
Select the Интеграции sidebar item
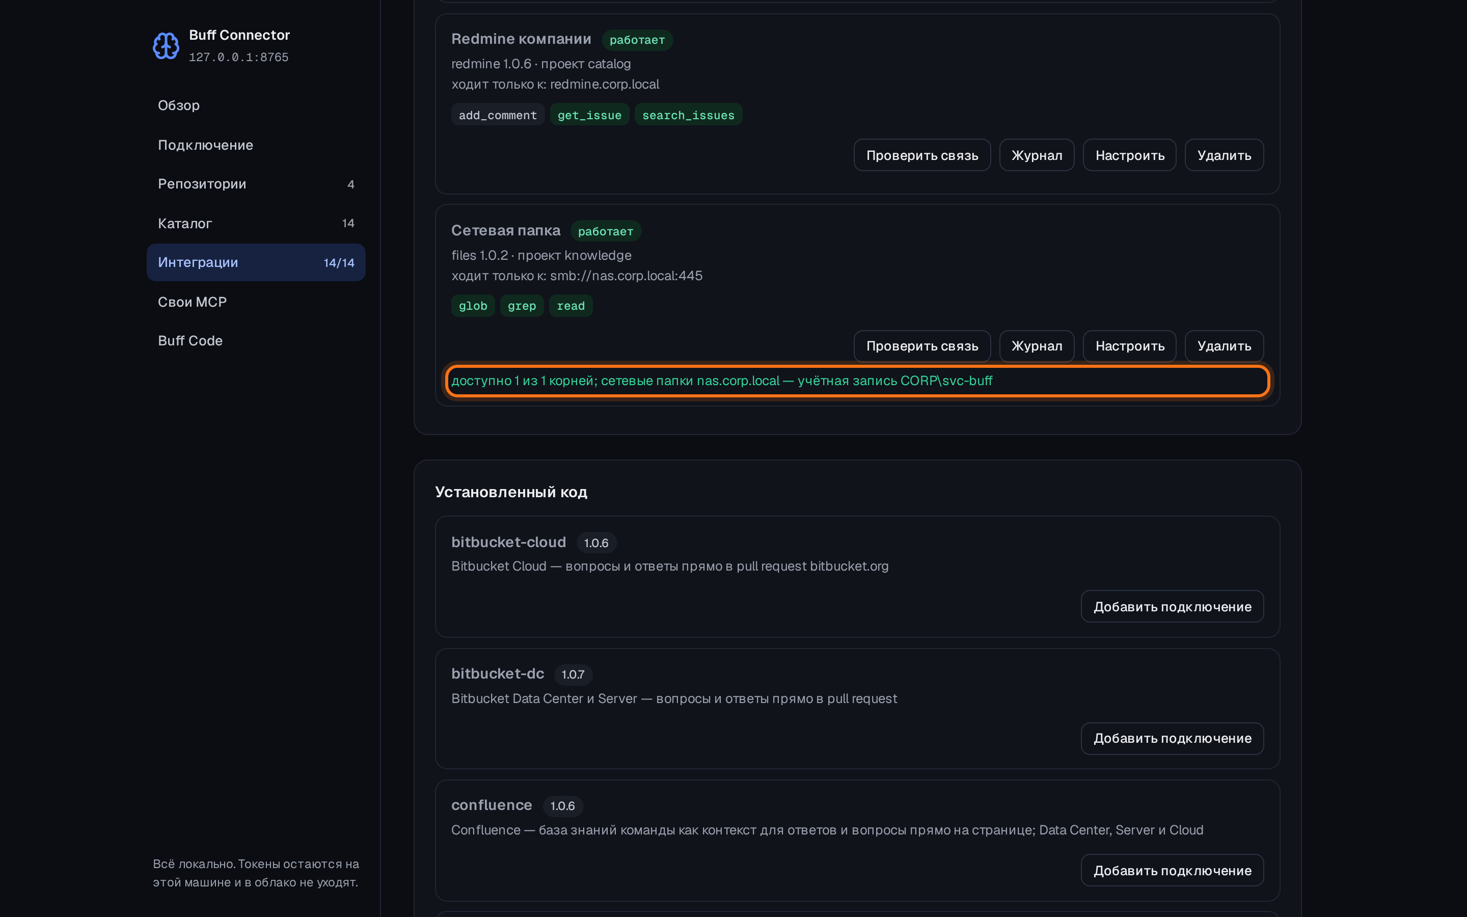(256, 262)
